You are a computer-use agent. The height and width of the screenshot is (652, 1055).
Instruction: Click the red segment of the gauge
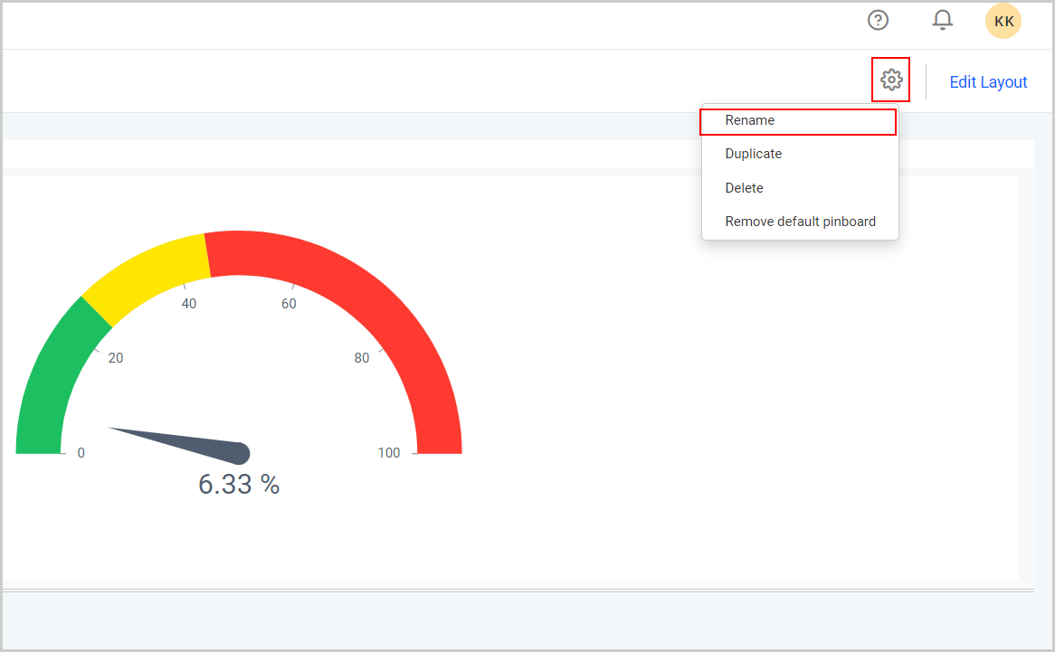[x=380, y=307]
